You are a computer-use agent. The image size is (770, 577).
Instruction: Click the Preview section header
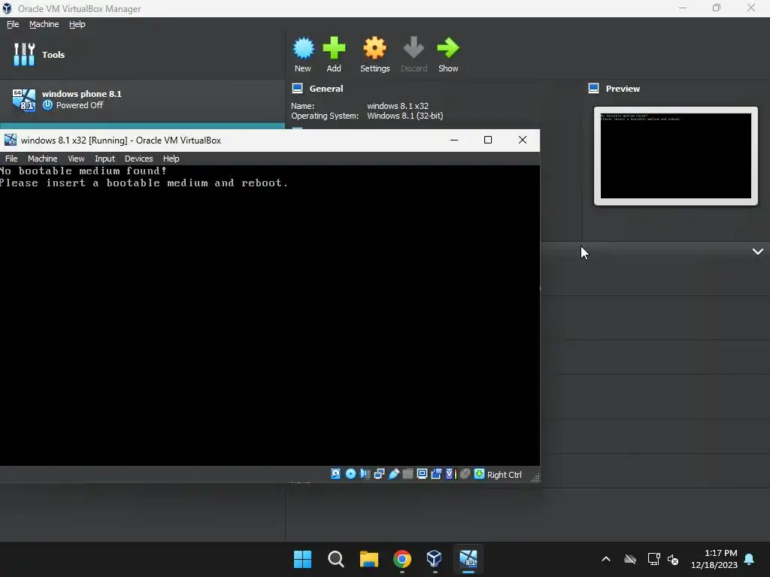(x=623, y=89)
